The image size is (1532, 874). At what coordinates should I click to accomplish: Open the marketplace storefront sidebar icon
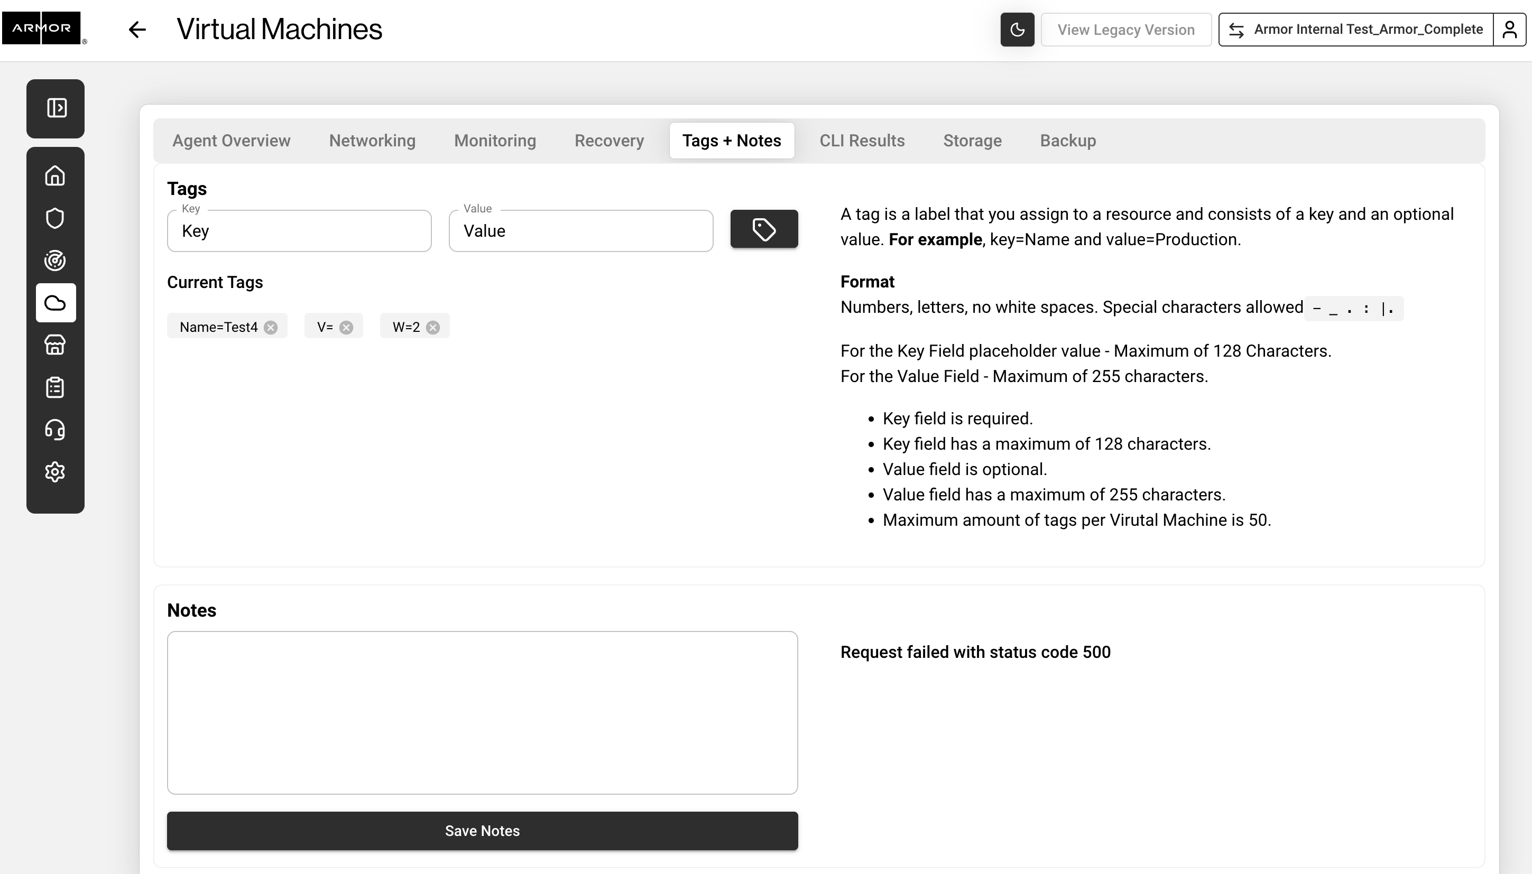(x=56, y=345)
